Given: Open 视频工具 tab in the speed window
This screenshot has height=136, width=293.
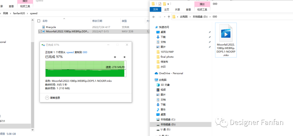Looking at the screenshot, I should pos(25,6).
